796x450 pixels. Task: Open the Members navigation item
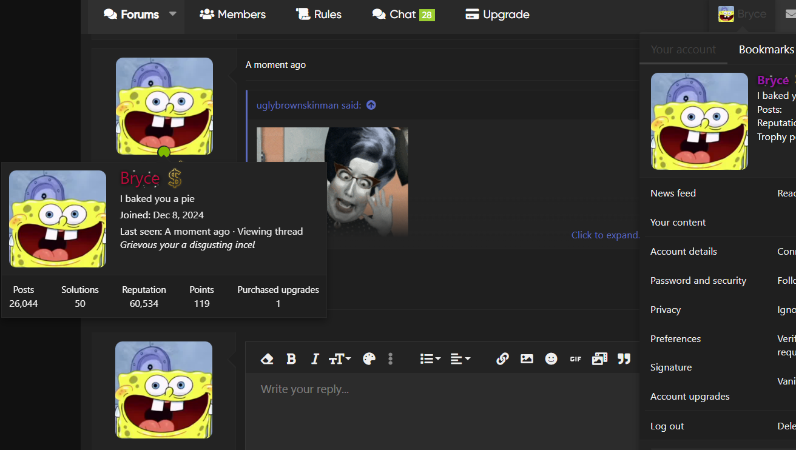point(233,15)
